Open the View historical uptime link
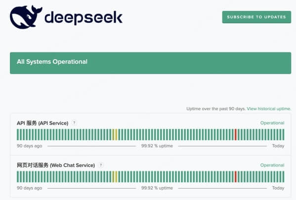This screenshot has width=296, height=200. tap(269, 109)
